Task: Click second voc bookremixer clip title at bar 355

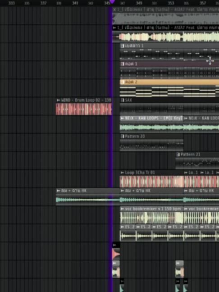Action: point(204,209)
